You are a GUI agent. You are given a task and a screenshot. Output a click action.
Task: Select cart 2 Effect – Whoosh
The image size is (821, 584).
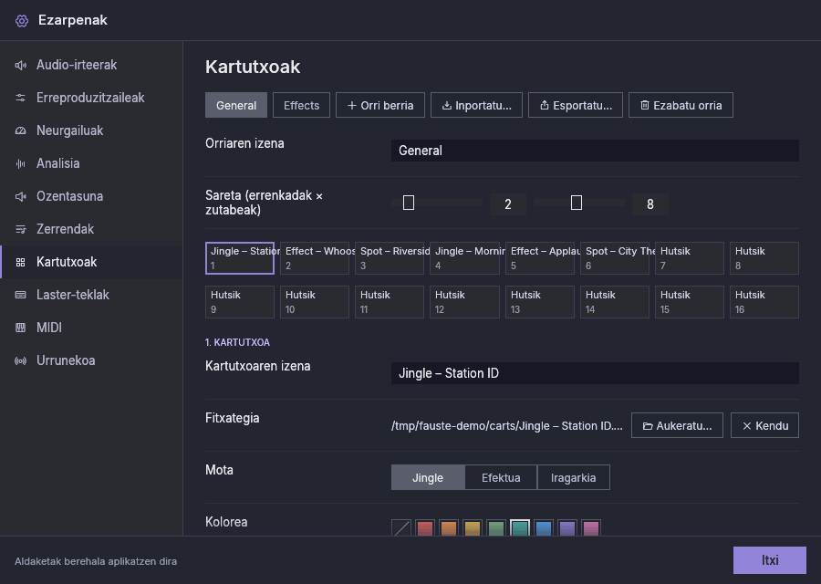pos(315,258)
